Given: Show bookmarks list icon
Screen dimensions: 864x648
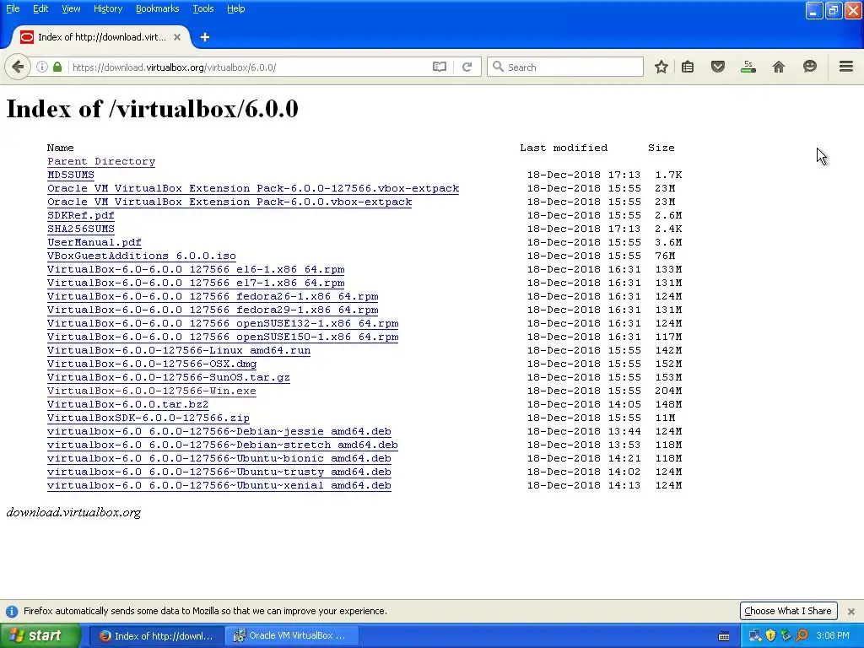Looking at the screenshot, I should point(687,67).
